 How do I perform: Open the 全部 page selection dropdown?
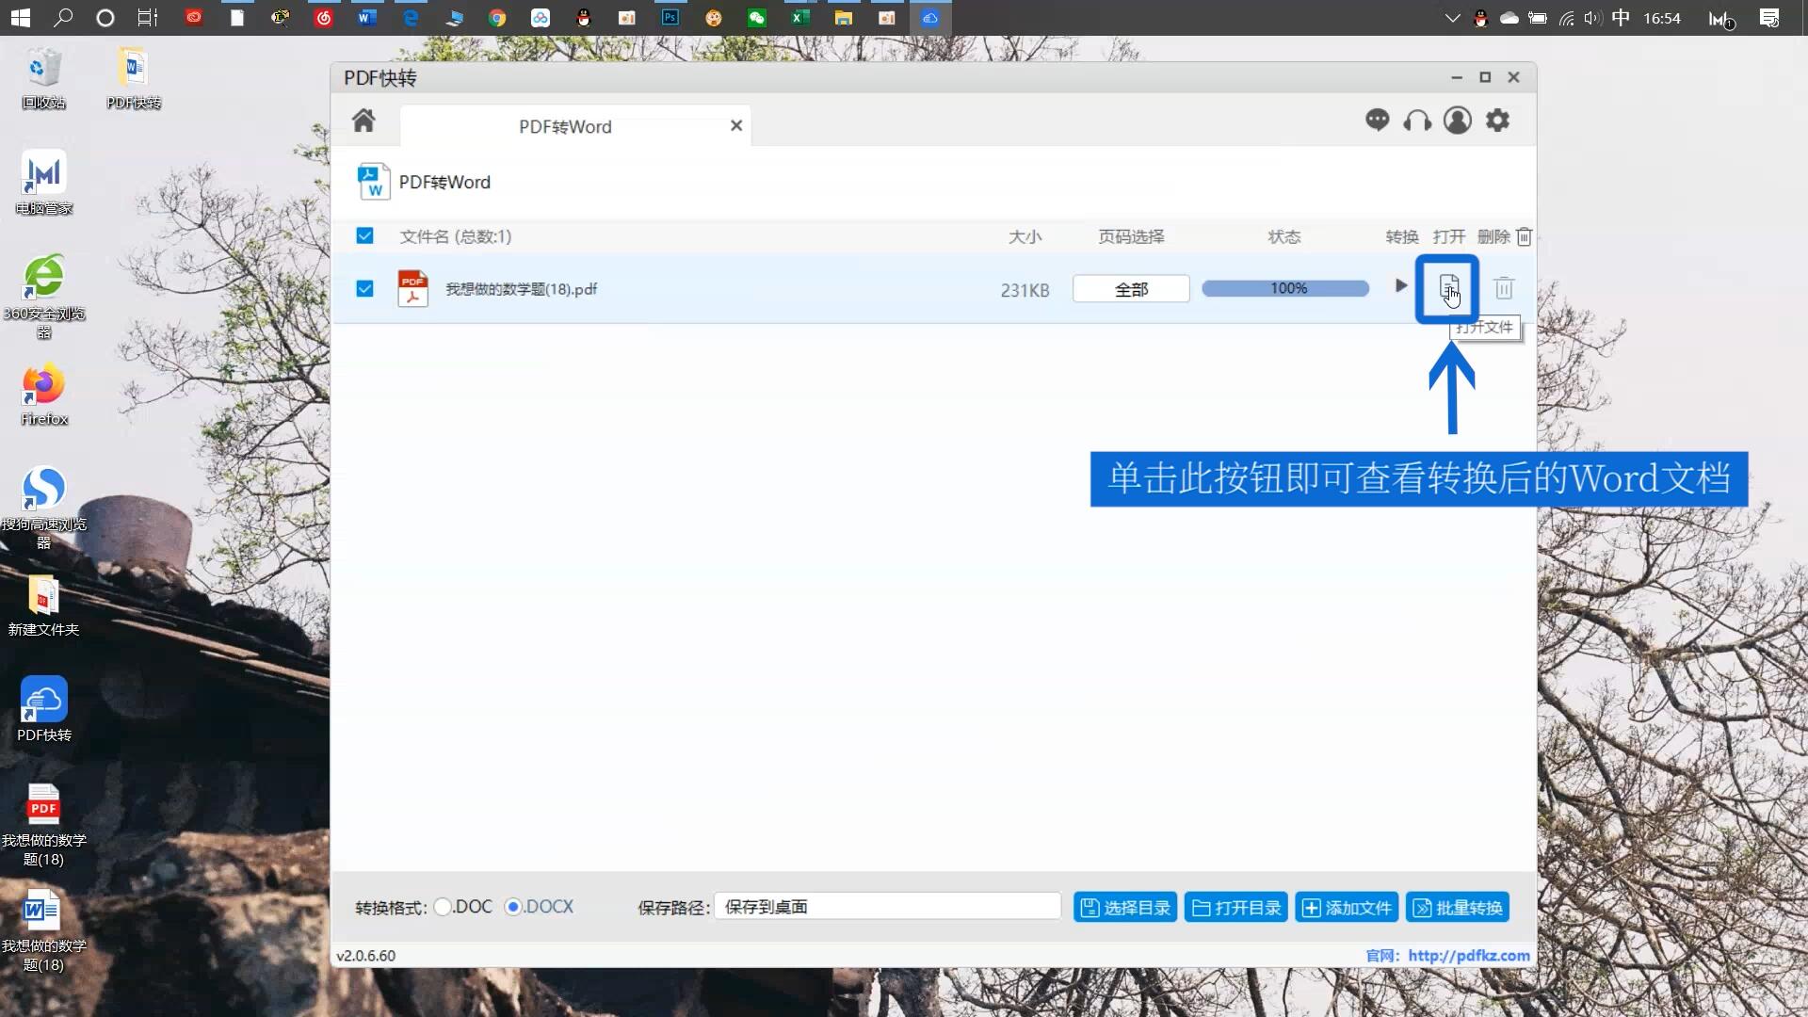1130,289
